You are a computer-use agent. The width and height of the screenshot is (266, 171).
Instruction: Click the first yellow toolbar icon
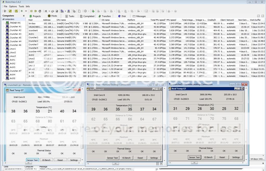tap(10, 11)
